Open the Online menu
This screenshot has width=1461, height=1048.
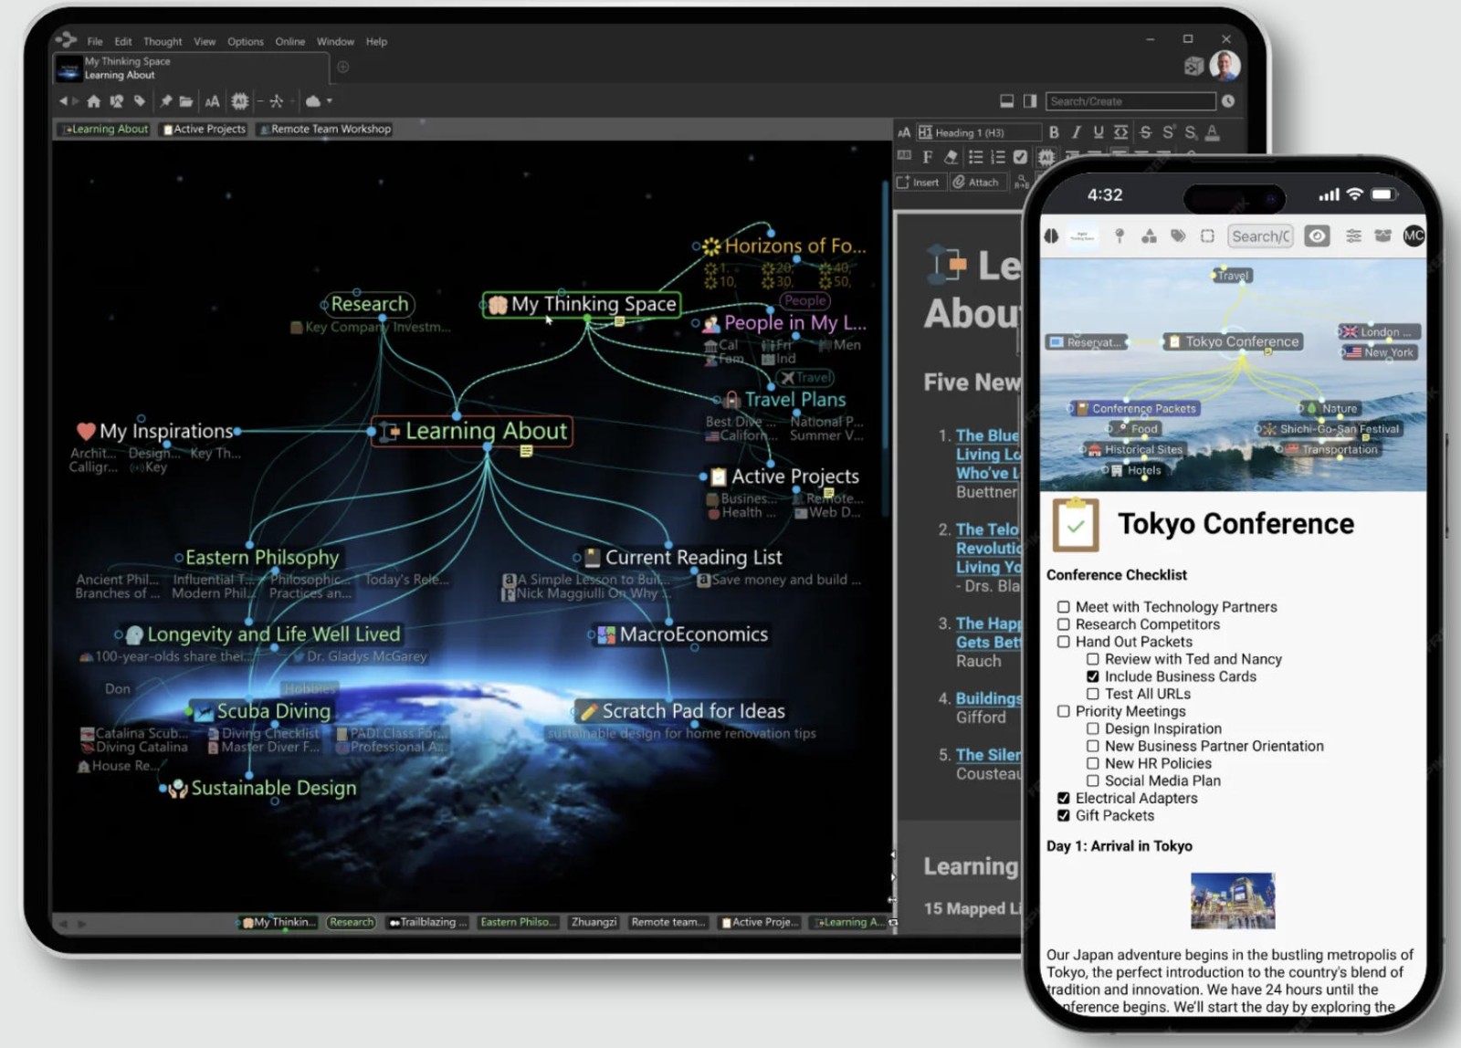tap(290, 42)
